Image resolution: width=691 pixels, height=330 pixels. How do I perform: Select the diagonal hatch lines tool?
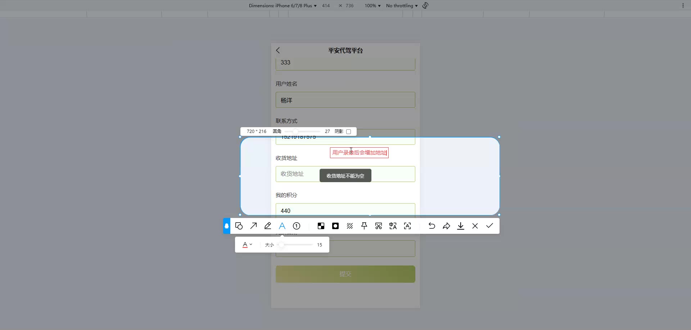(x=350, y=226)
